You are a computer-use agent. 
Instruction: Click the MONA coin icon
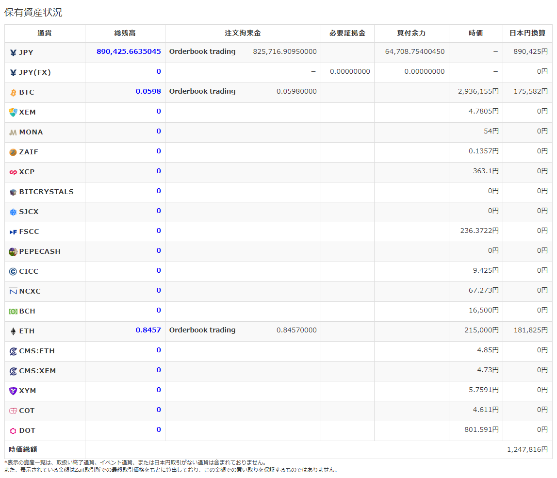[x=13, y=132]
